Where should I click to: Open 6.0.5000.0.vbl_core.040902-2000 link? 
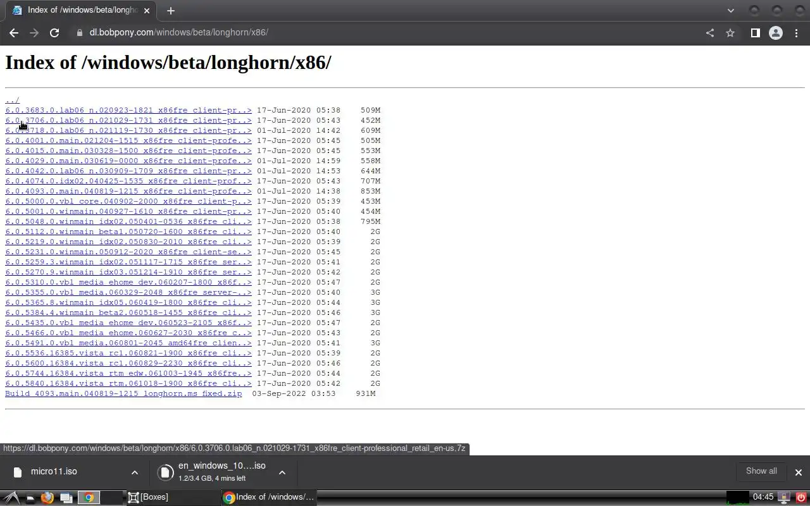tap(128, 201)
